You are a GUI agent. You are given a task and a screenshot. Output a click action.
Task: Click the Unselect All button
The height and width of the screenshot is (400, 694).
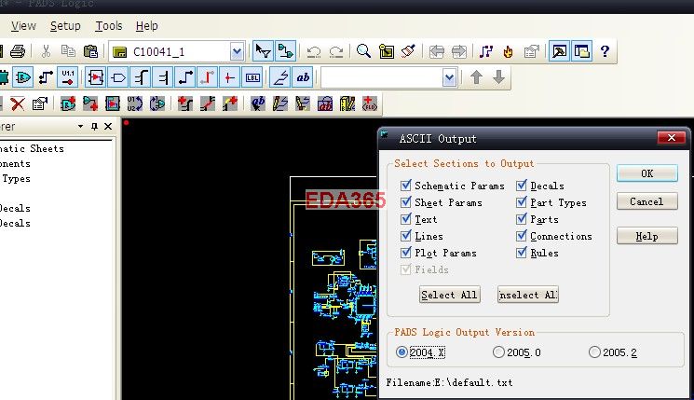(x=528, y=295)
